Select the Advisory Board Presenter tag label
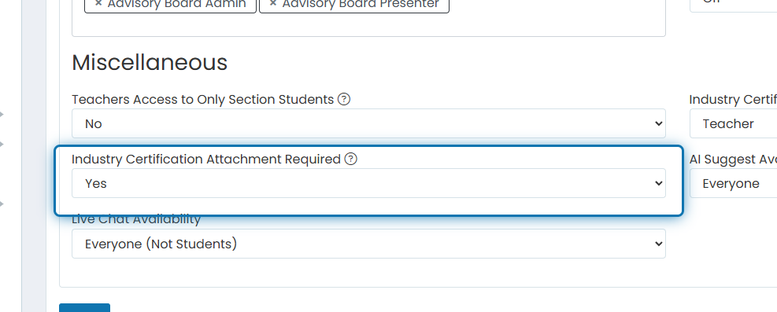Screen dimensions: 777x312 pos(361,4)
